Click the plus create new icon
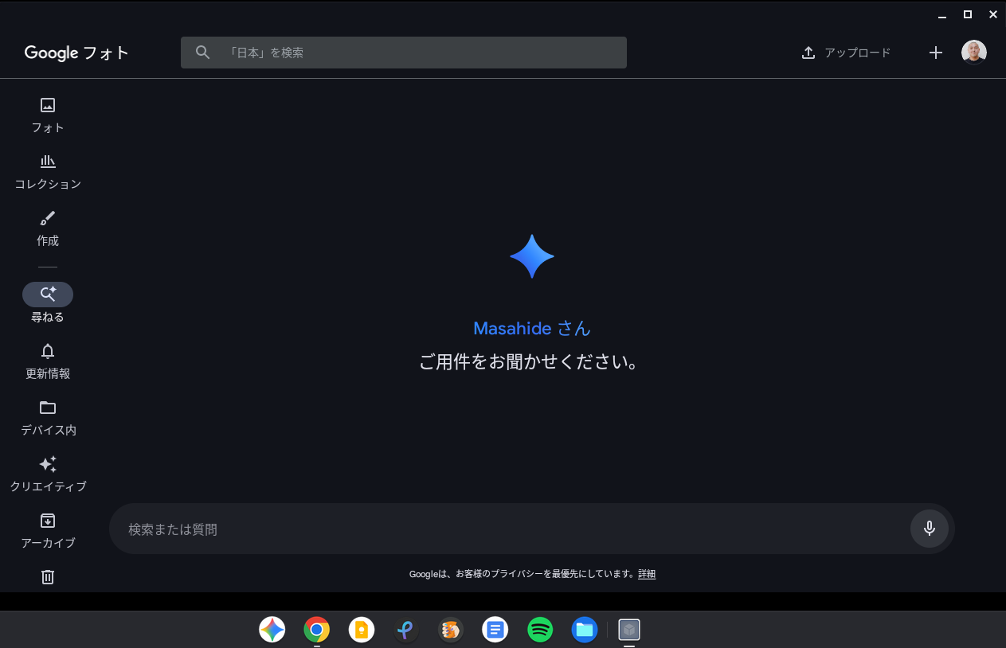The height and width of the screenshot is (648, 1006). pyautogui.click(x=936, y=53)
